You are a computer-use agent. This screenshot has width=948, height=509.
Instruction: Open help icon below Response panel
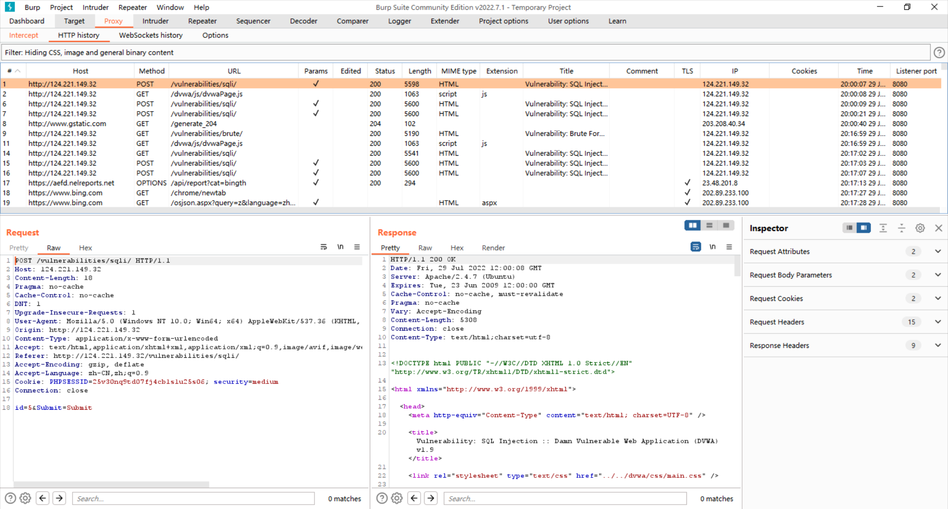(x=382, y=498)
